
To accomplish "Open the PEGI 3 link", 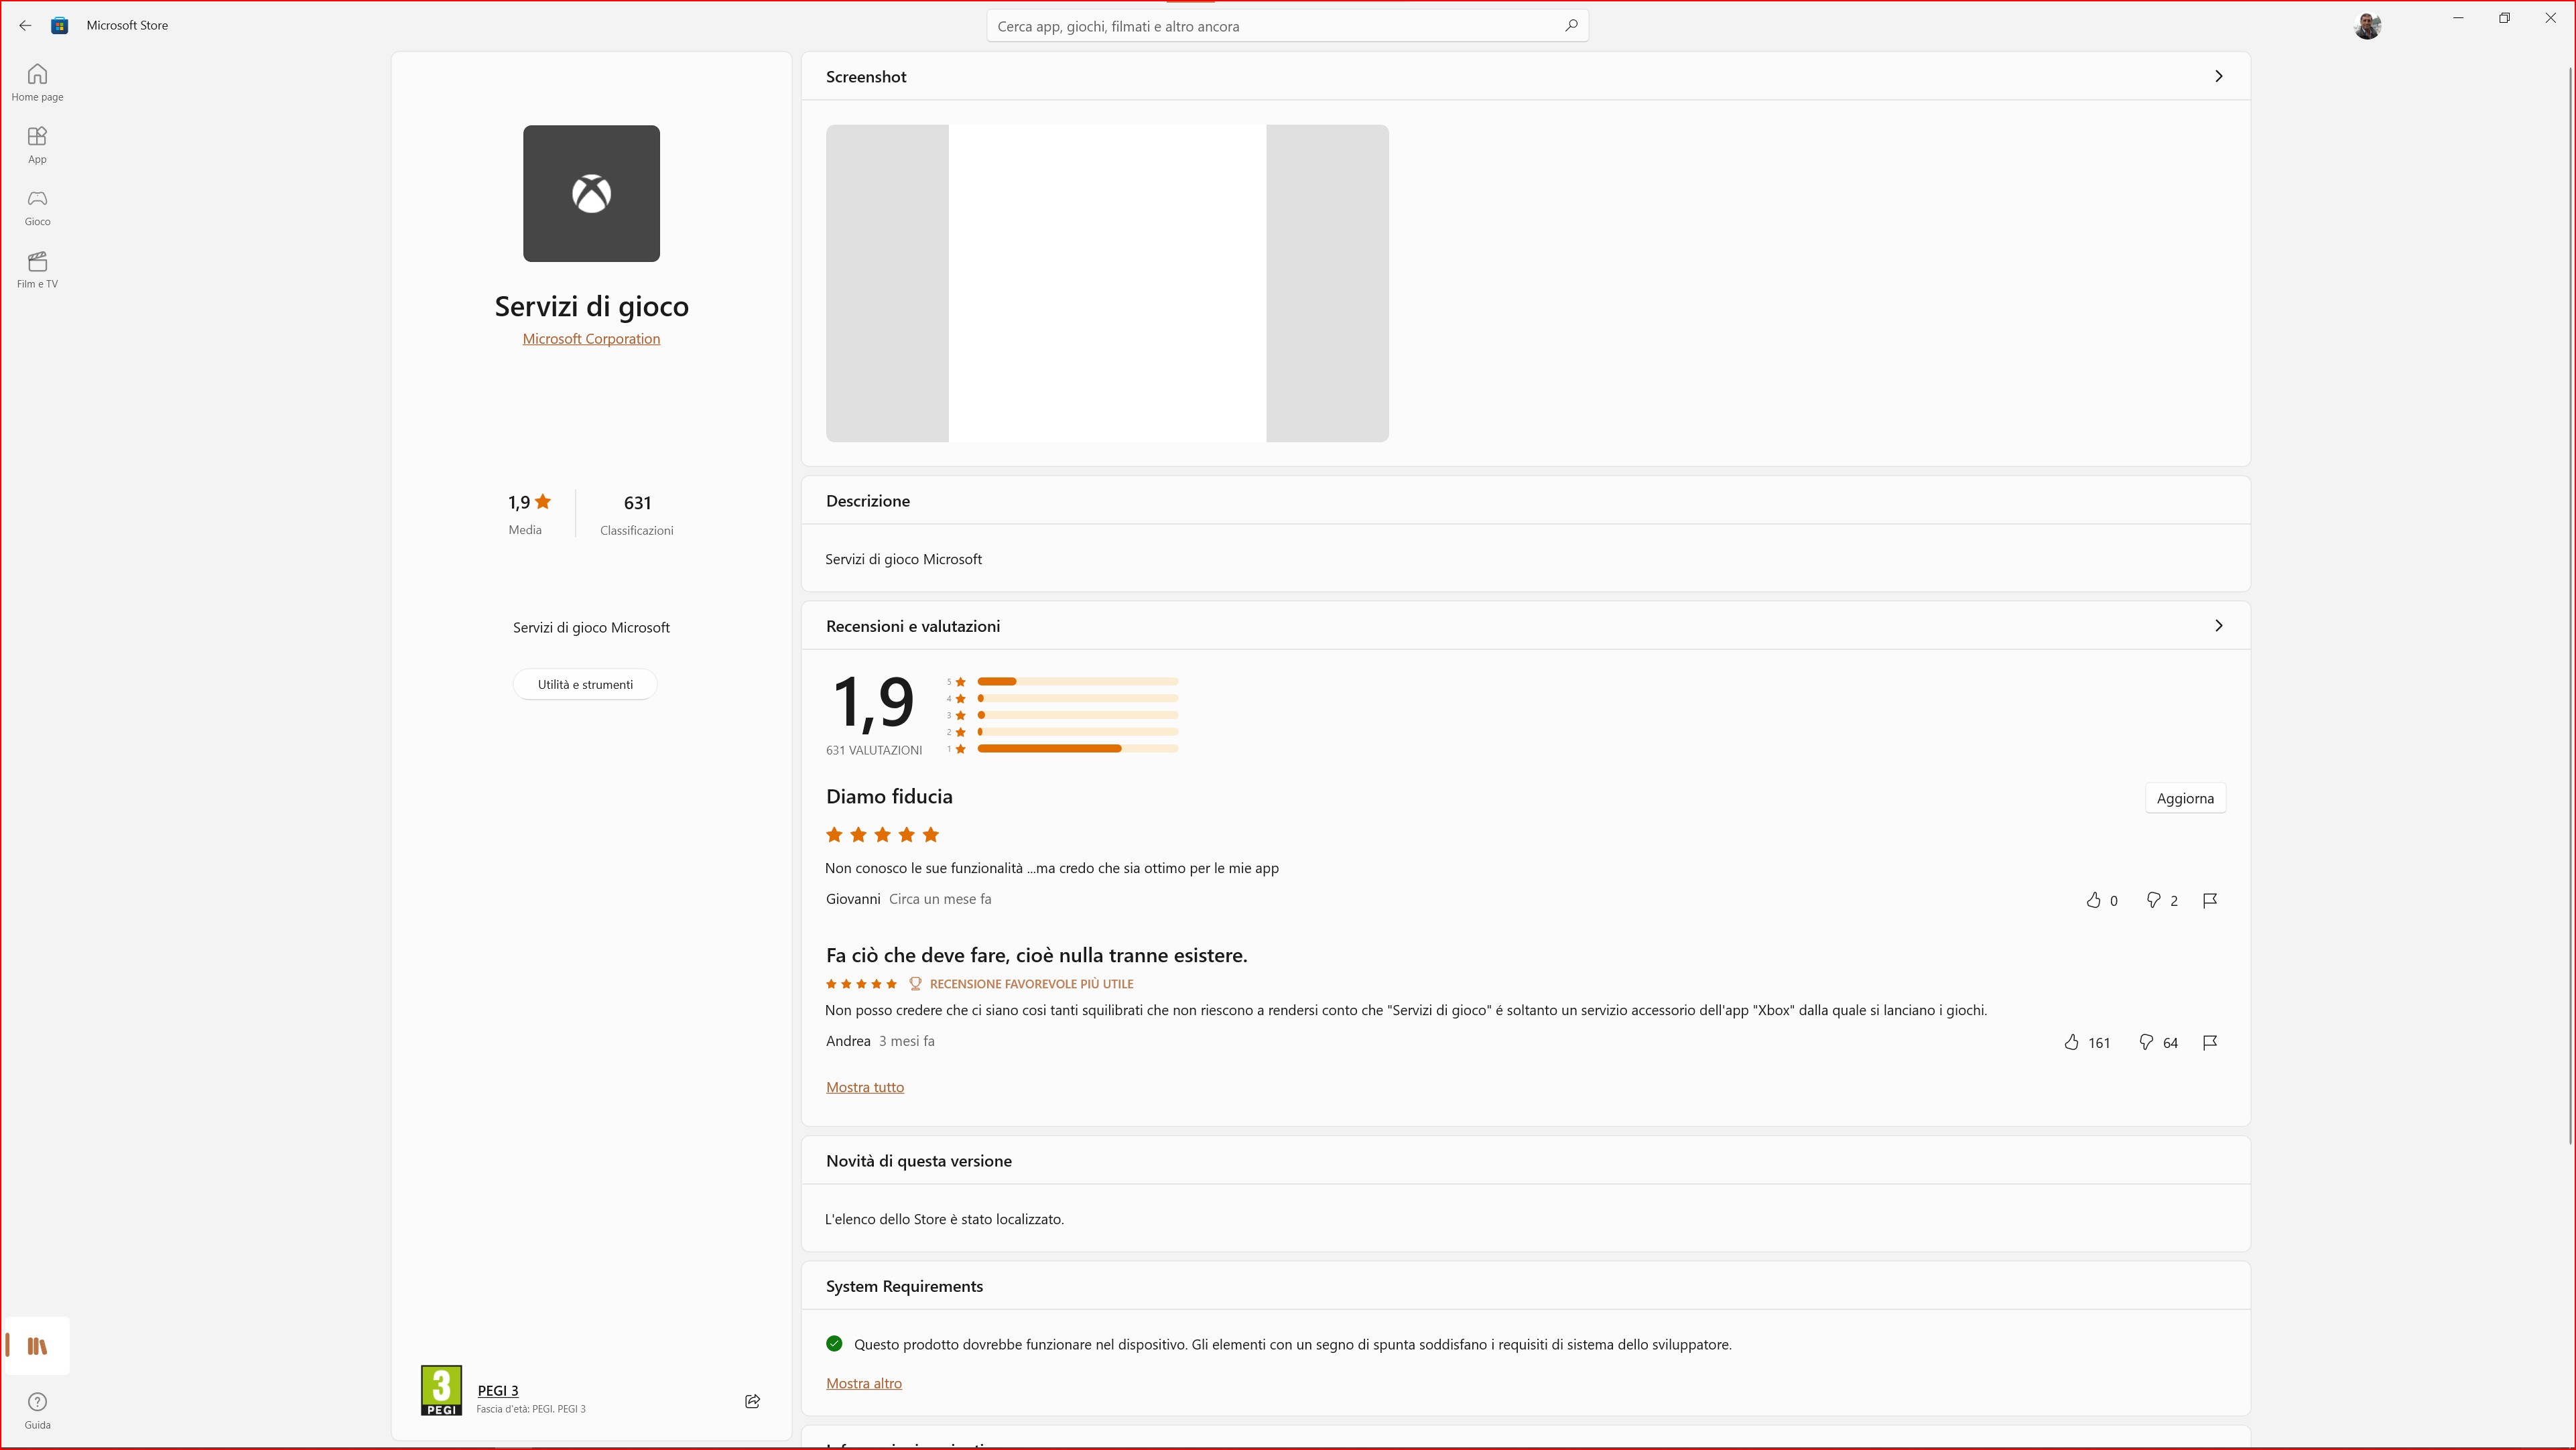I will pyautogui.click(x=498, y=1391).
